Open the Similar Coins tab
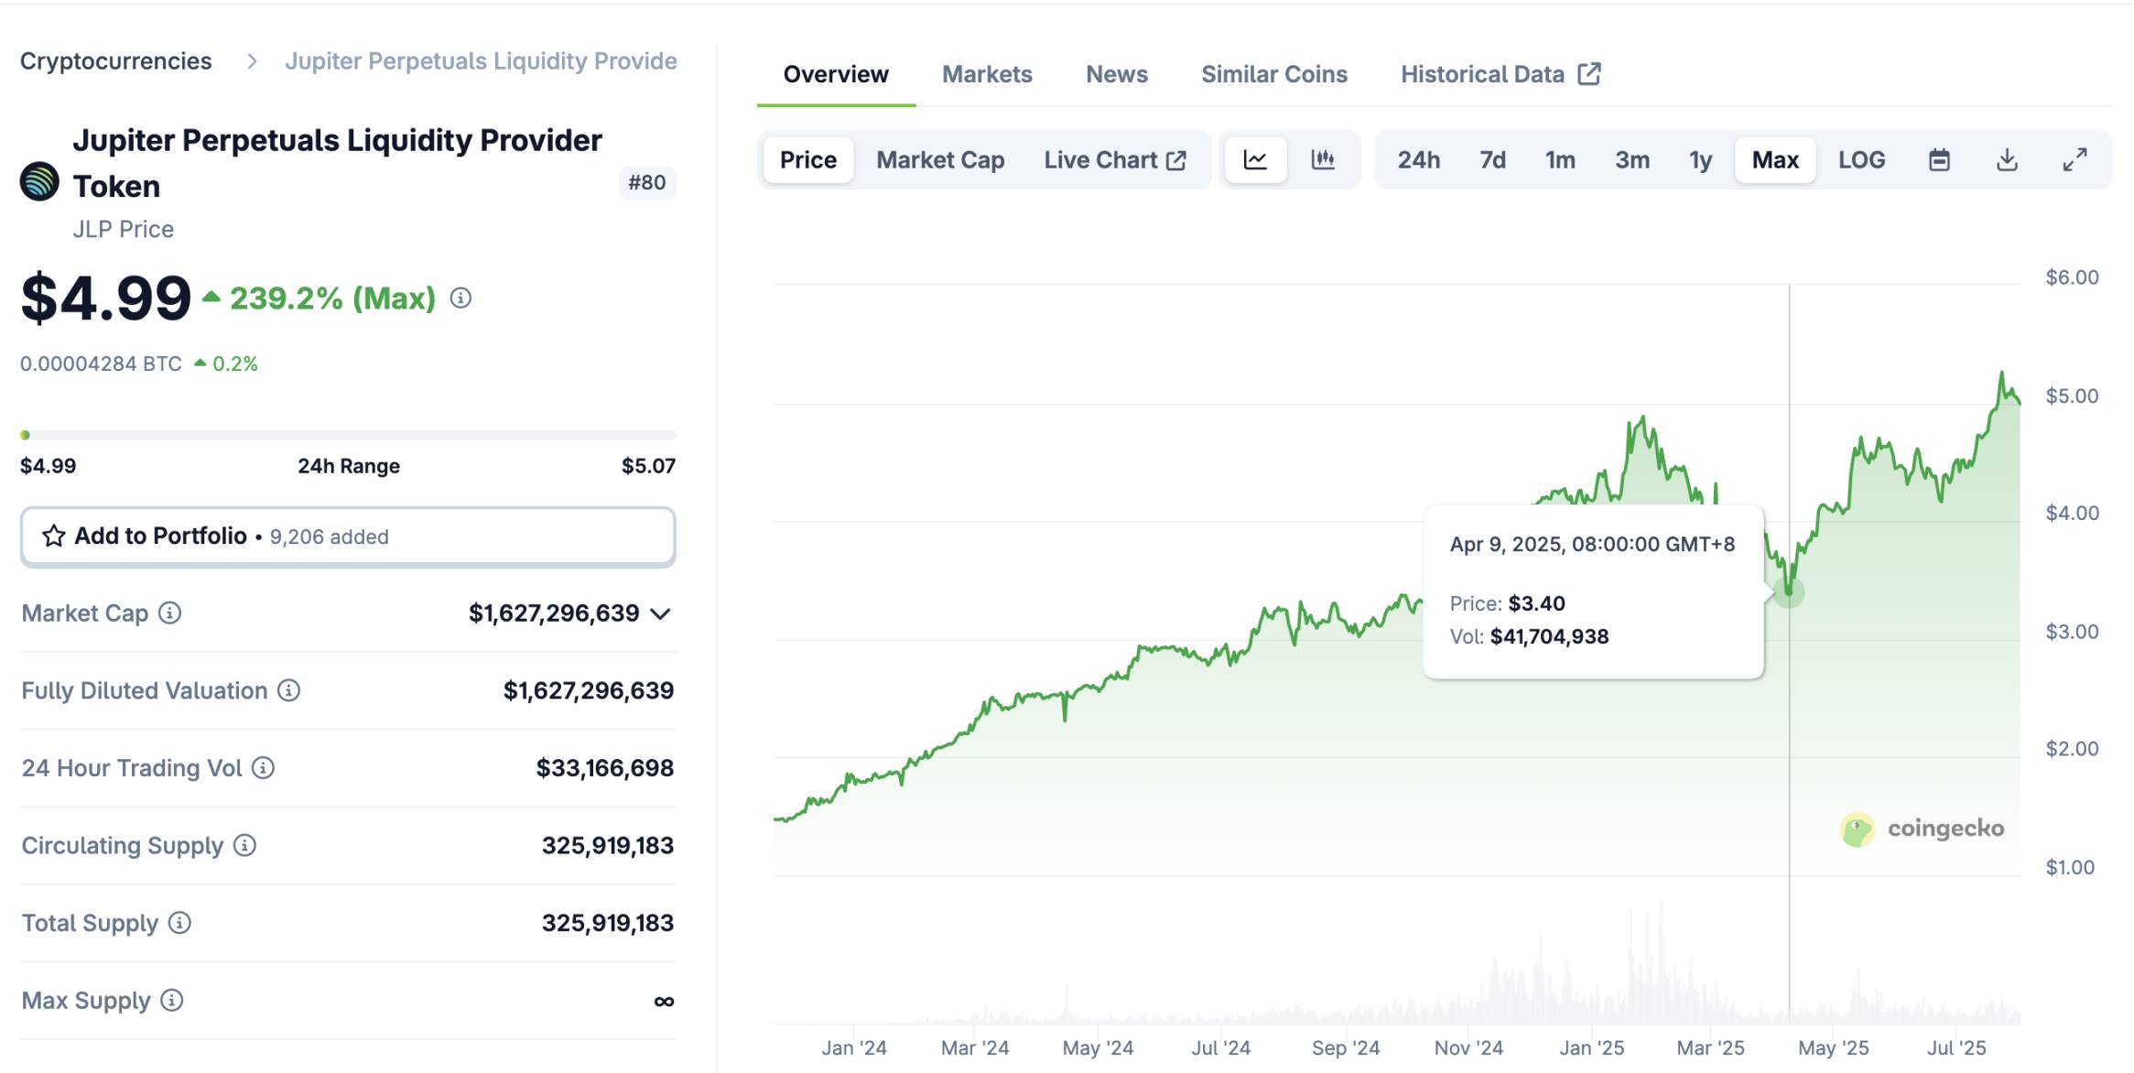Screen dimensions: 2134x1073 coord(1273,74)
